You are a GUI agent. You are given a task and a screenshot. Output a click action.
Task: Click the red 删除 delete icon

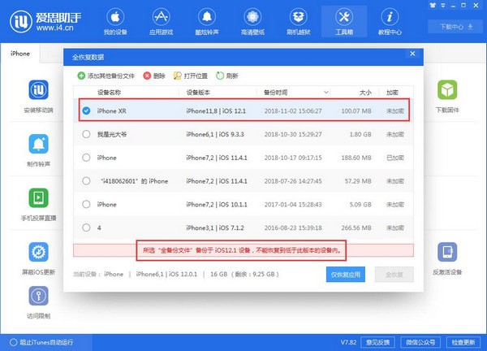(x=147, y=76)
